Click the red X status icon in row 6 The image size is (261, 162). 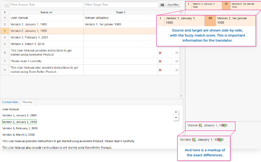(160, 53)
